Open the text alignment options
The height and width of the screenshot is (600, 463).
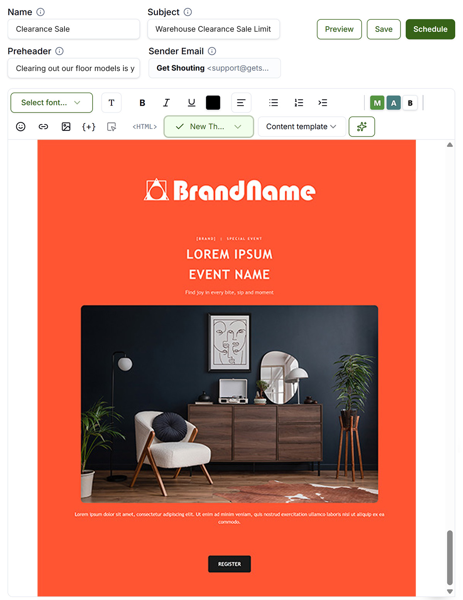[x=241, y=103]
